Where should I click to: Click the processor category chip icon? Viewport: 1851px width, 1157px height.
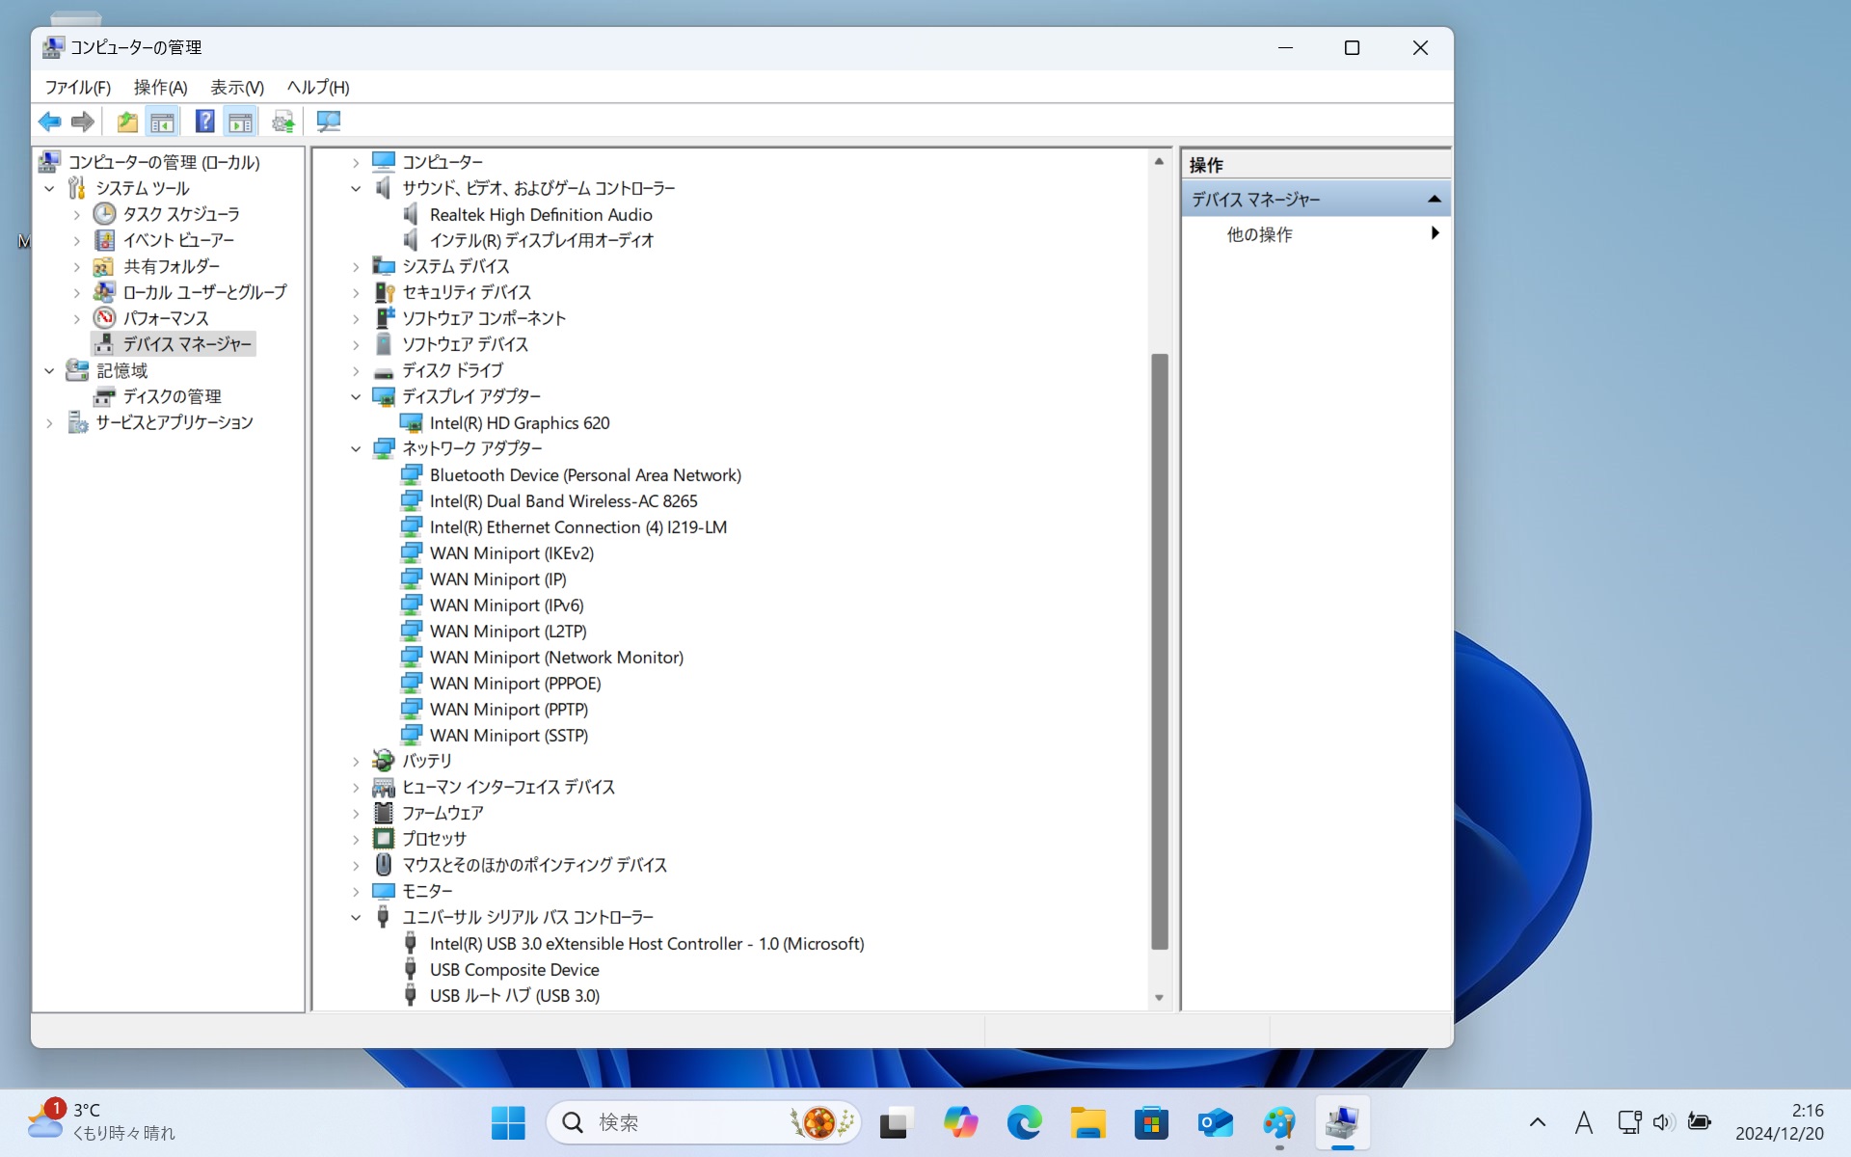tap(384, 839)
